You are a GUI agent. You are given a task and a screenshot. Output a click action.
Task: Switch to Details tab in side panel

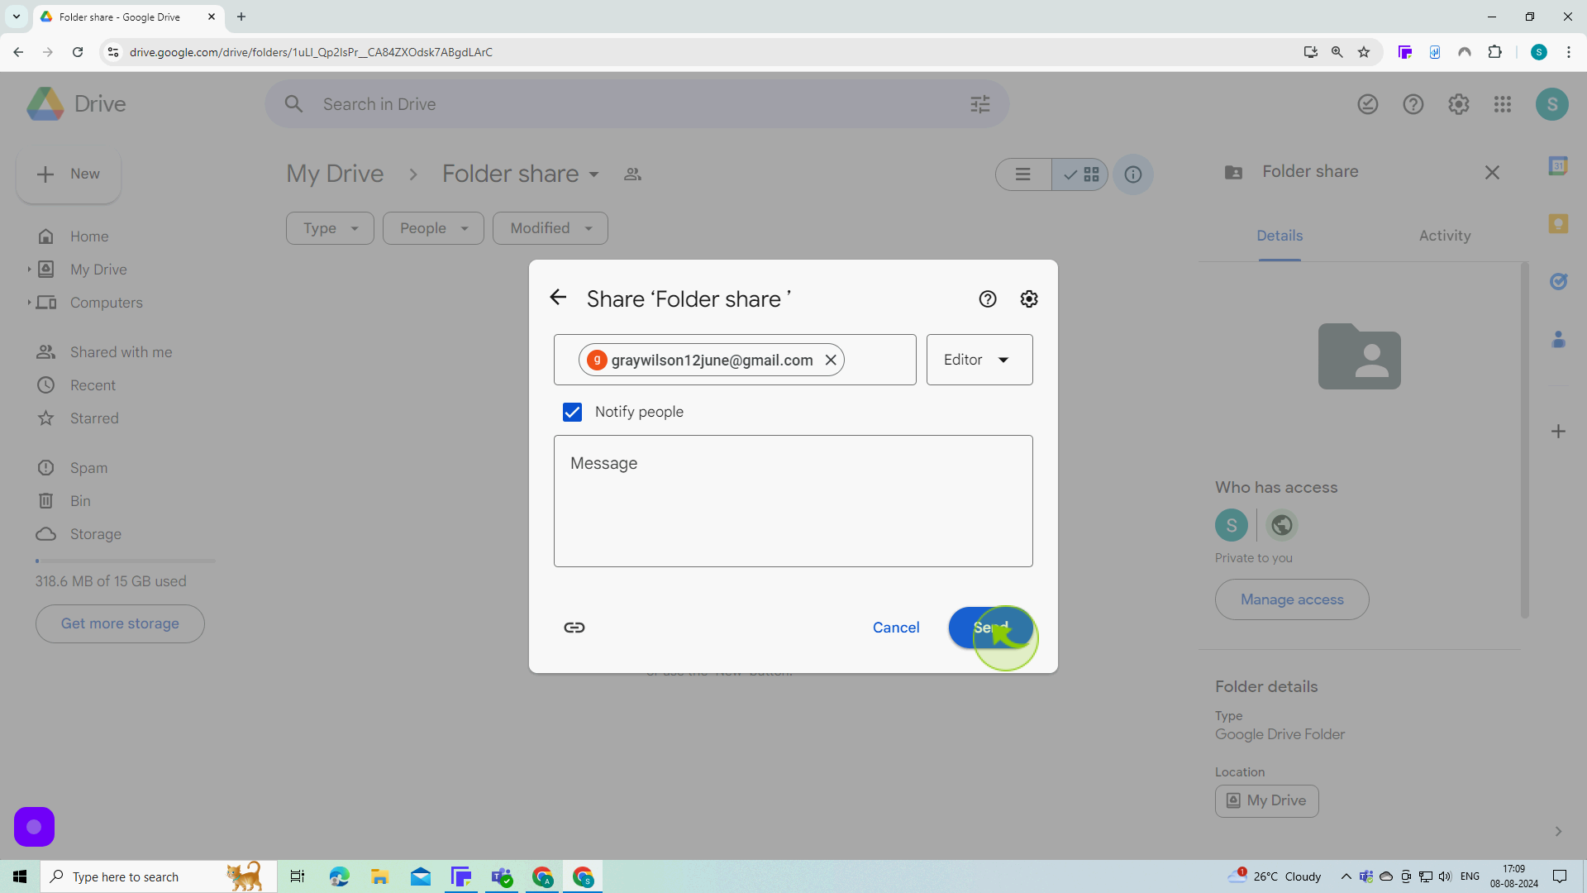[x=1280, y=236]
